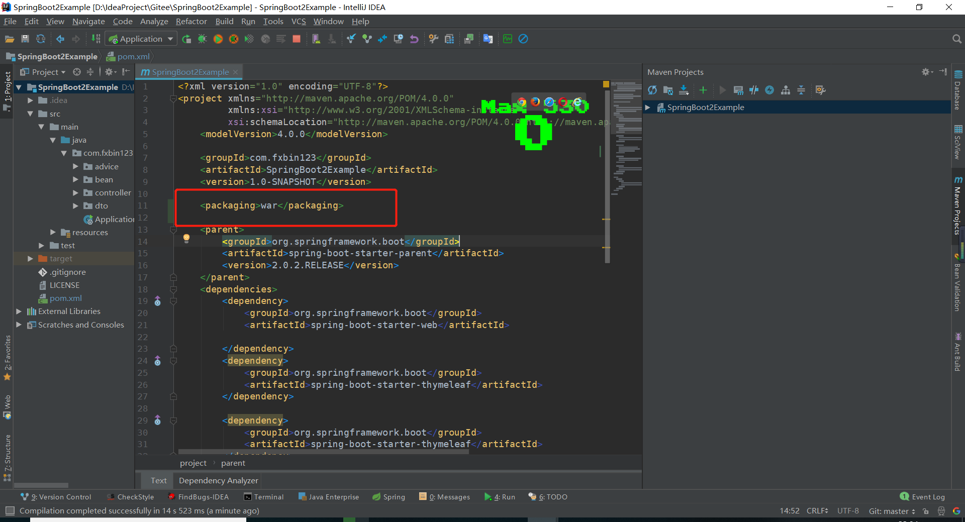Toggle the Structure side tool window
This screenshot has width=965, height=522.
click(7, 458)
